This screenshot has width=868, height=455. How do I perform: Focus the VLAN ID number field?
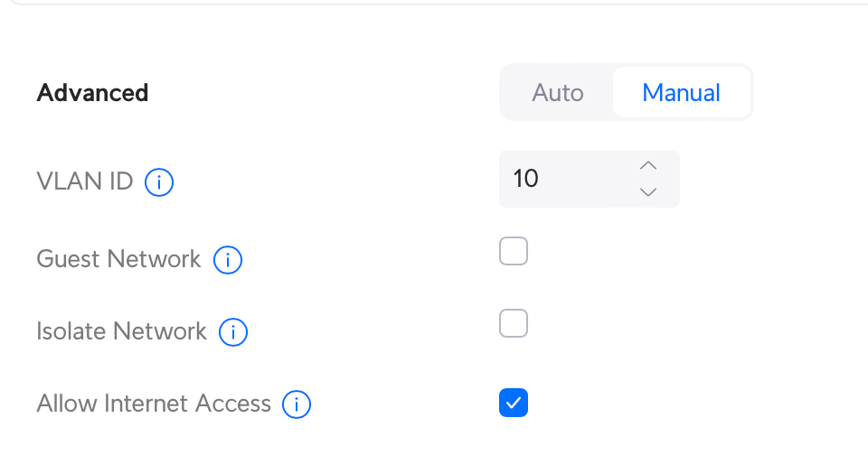[x=589, y=179]
